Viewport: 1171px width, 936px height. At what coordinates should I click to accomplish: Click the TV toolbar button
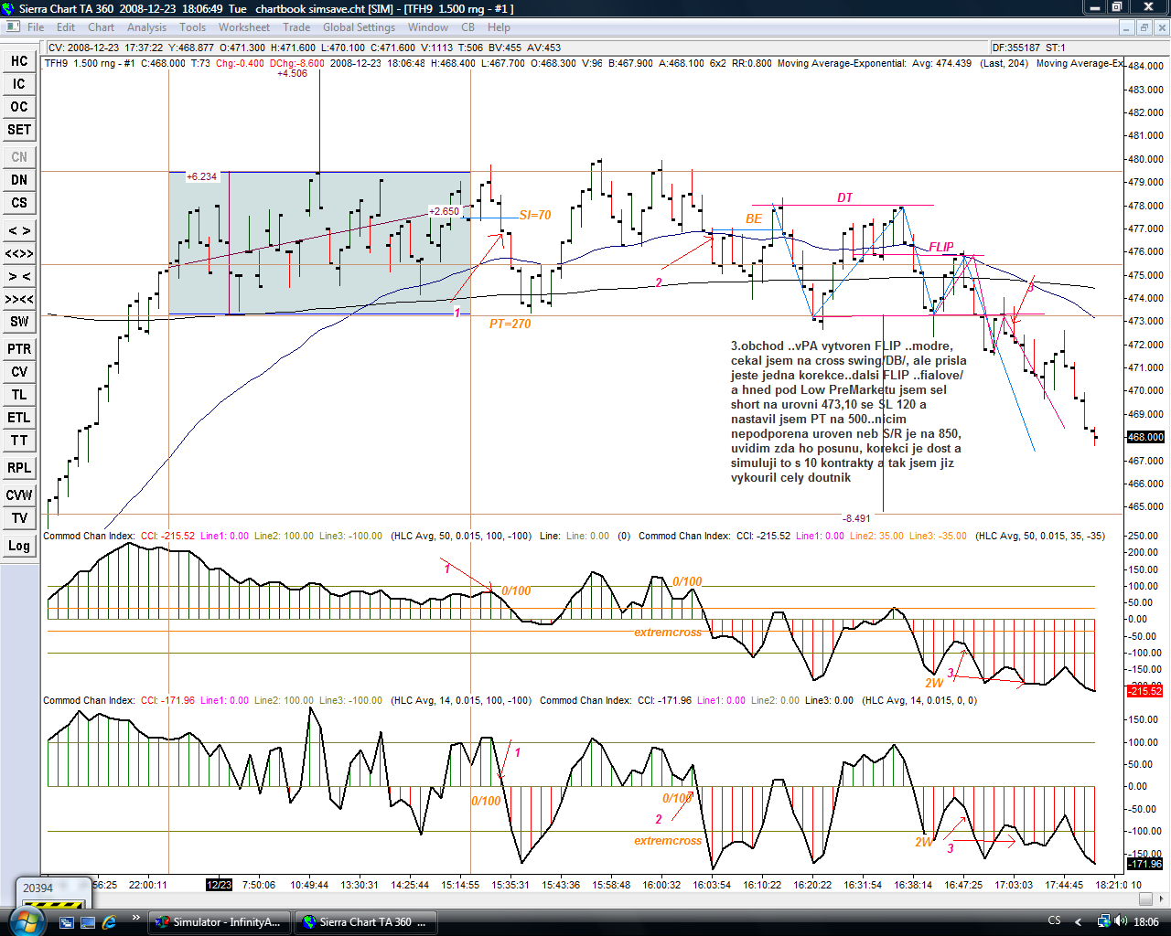pyautogui.click(x=19, y=518)
